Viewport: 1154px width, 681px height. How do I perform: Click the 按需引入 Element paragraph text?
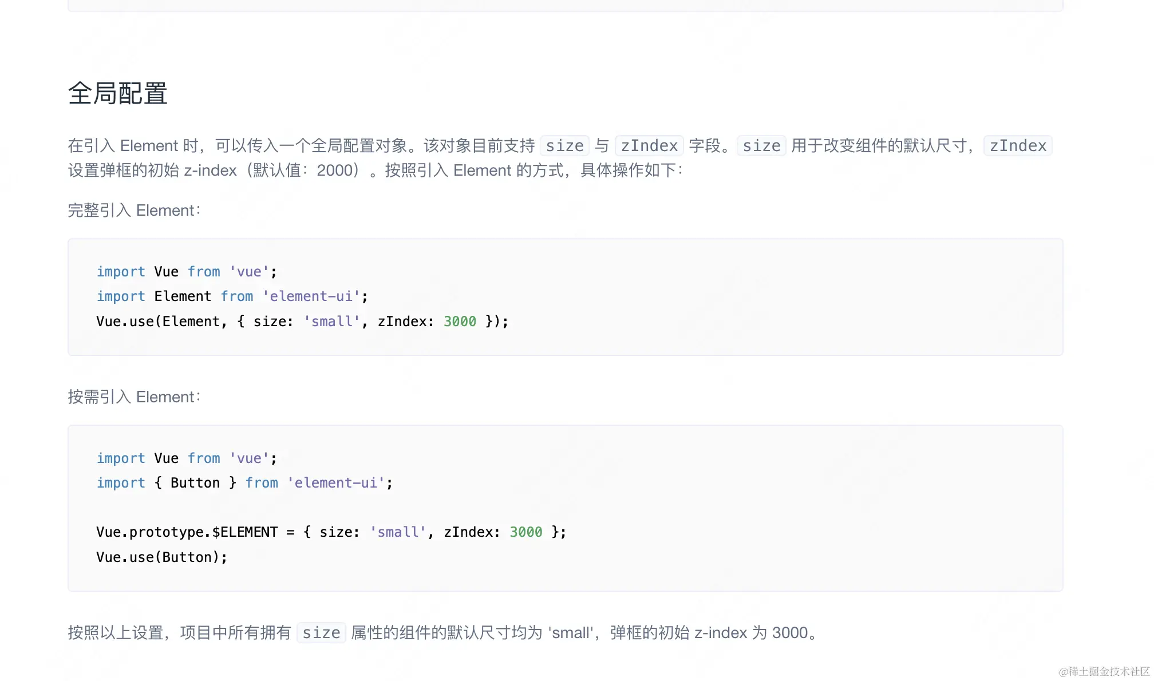point(134,397)
